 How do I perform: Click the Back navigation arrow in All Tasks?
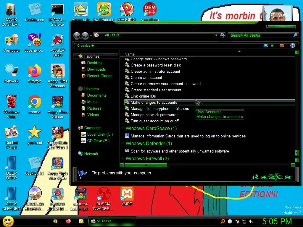point(77,35)
